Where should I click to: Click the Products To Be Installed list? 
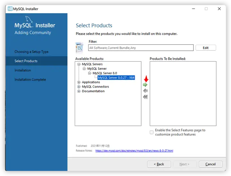coord(183,93)
